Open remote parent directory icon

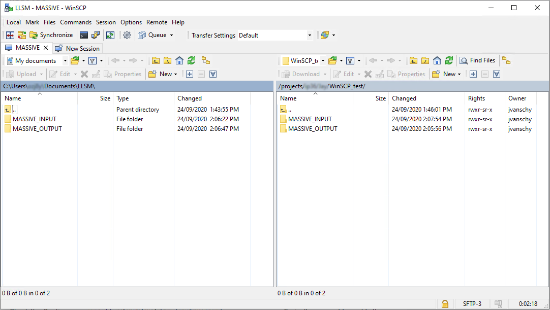pyautogui.click(x=413, y=60)
